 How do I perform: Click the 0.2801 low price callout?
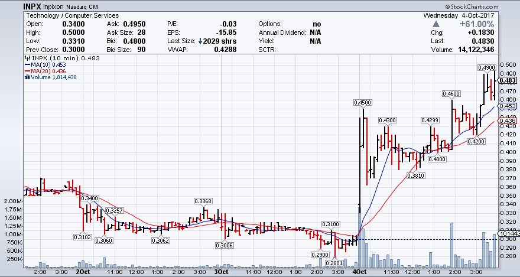(334, 263)
